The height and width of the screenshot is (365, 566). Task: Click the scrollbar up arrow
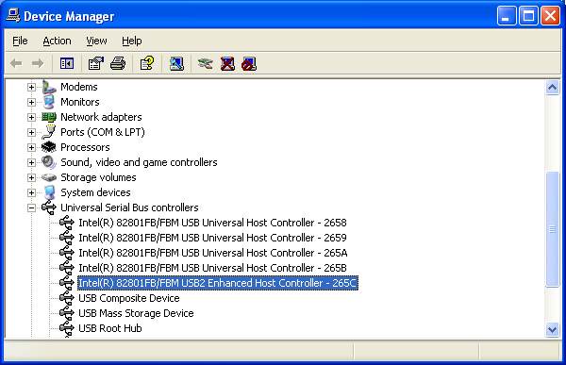tap(552, 88)
